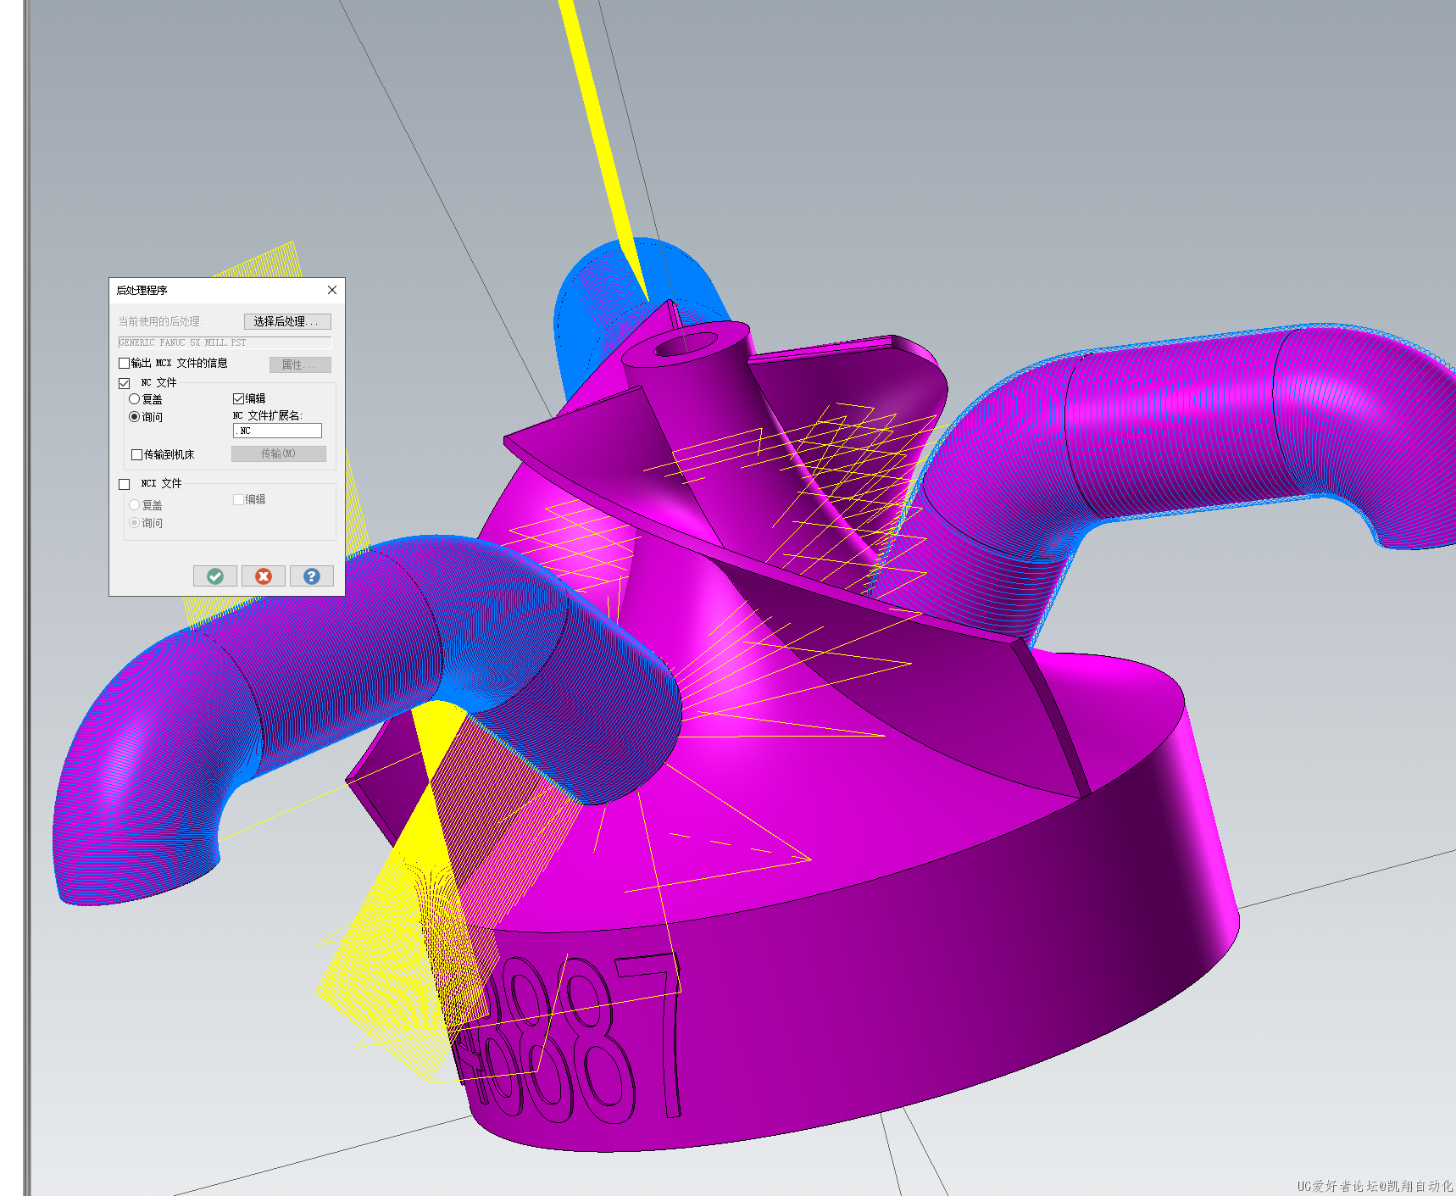Close the 后处理程序 dialog window
This screenshot has width=1456, height=1196.
click(x=332, y=290)
